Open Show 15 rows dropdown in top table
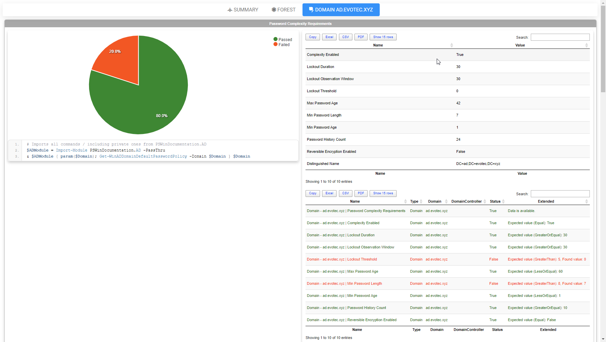606x342 pixels. tap(383, 37)
